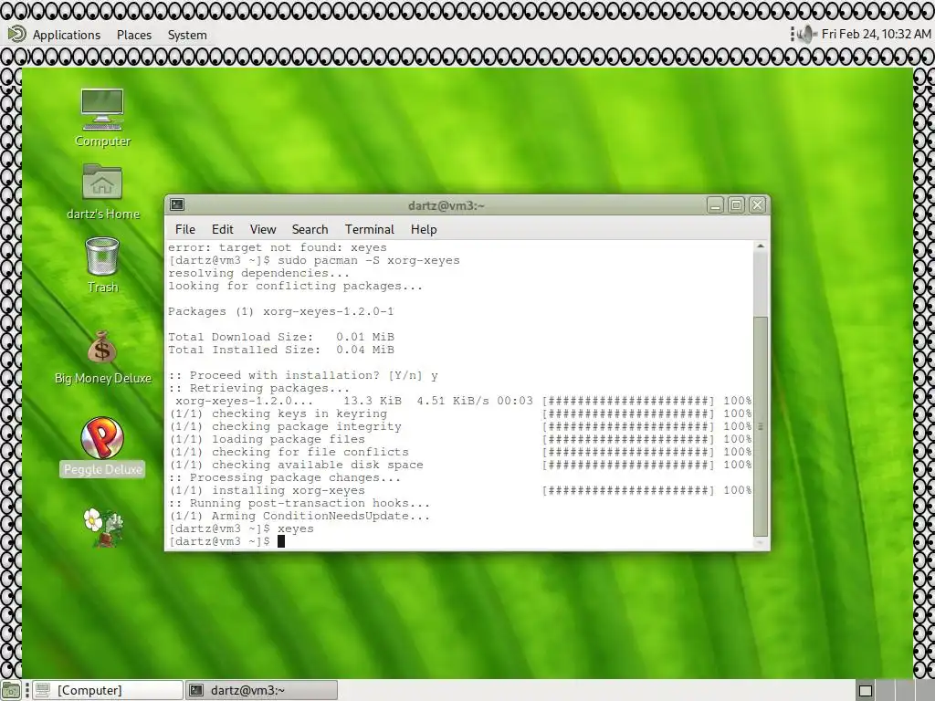Switch to the [Computer] taskbar window
Screen dimensions: 935x701
[108, 690]
